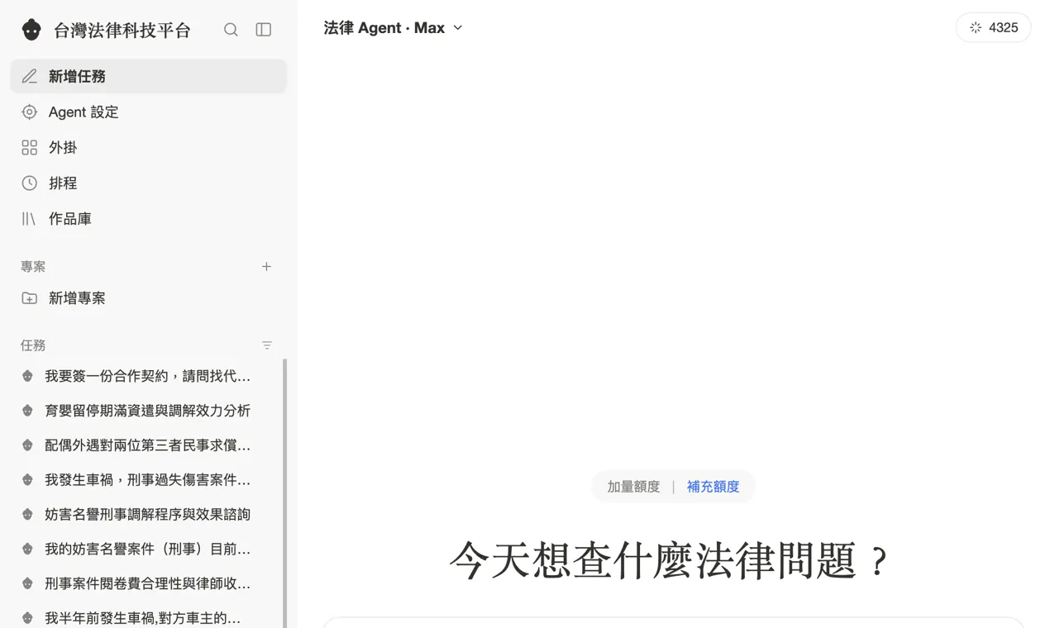This screenshot has height=628, width=1050.
Task: Click icon of 我要簽一份合作契約 task
Action: tap(27, 376)
